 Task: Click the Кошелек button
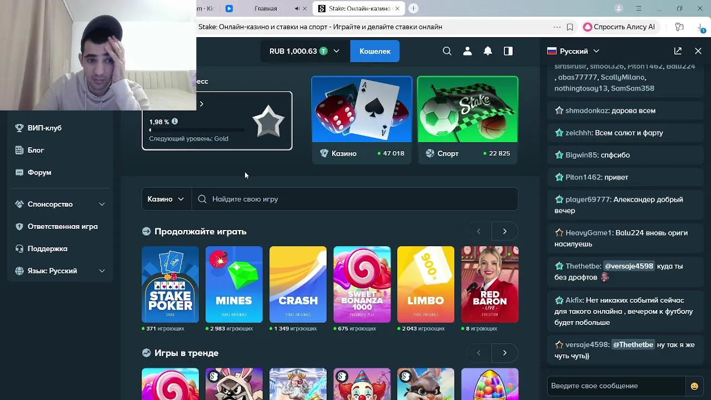click(375, 51)
